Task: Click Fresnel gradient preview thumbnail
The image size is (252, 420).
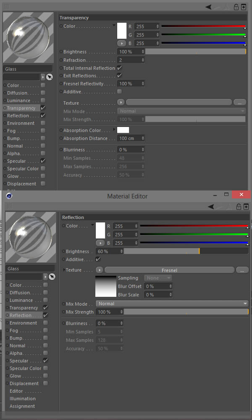Action: [106, 286]
